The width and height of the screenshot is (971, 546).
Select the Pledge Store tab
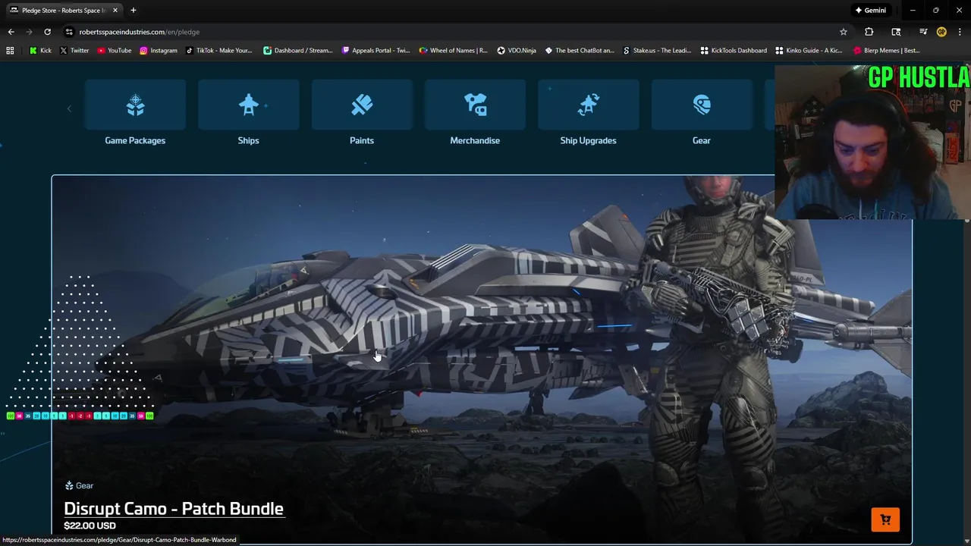64,11
